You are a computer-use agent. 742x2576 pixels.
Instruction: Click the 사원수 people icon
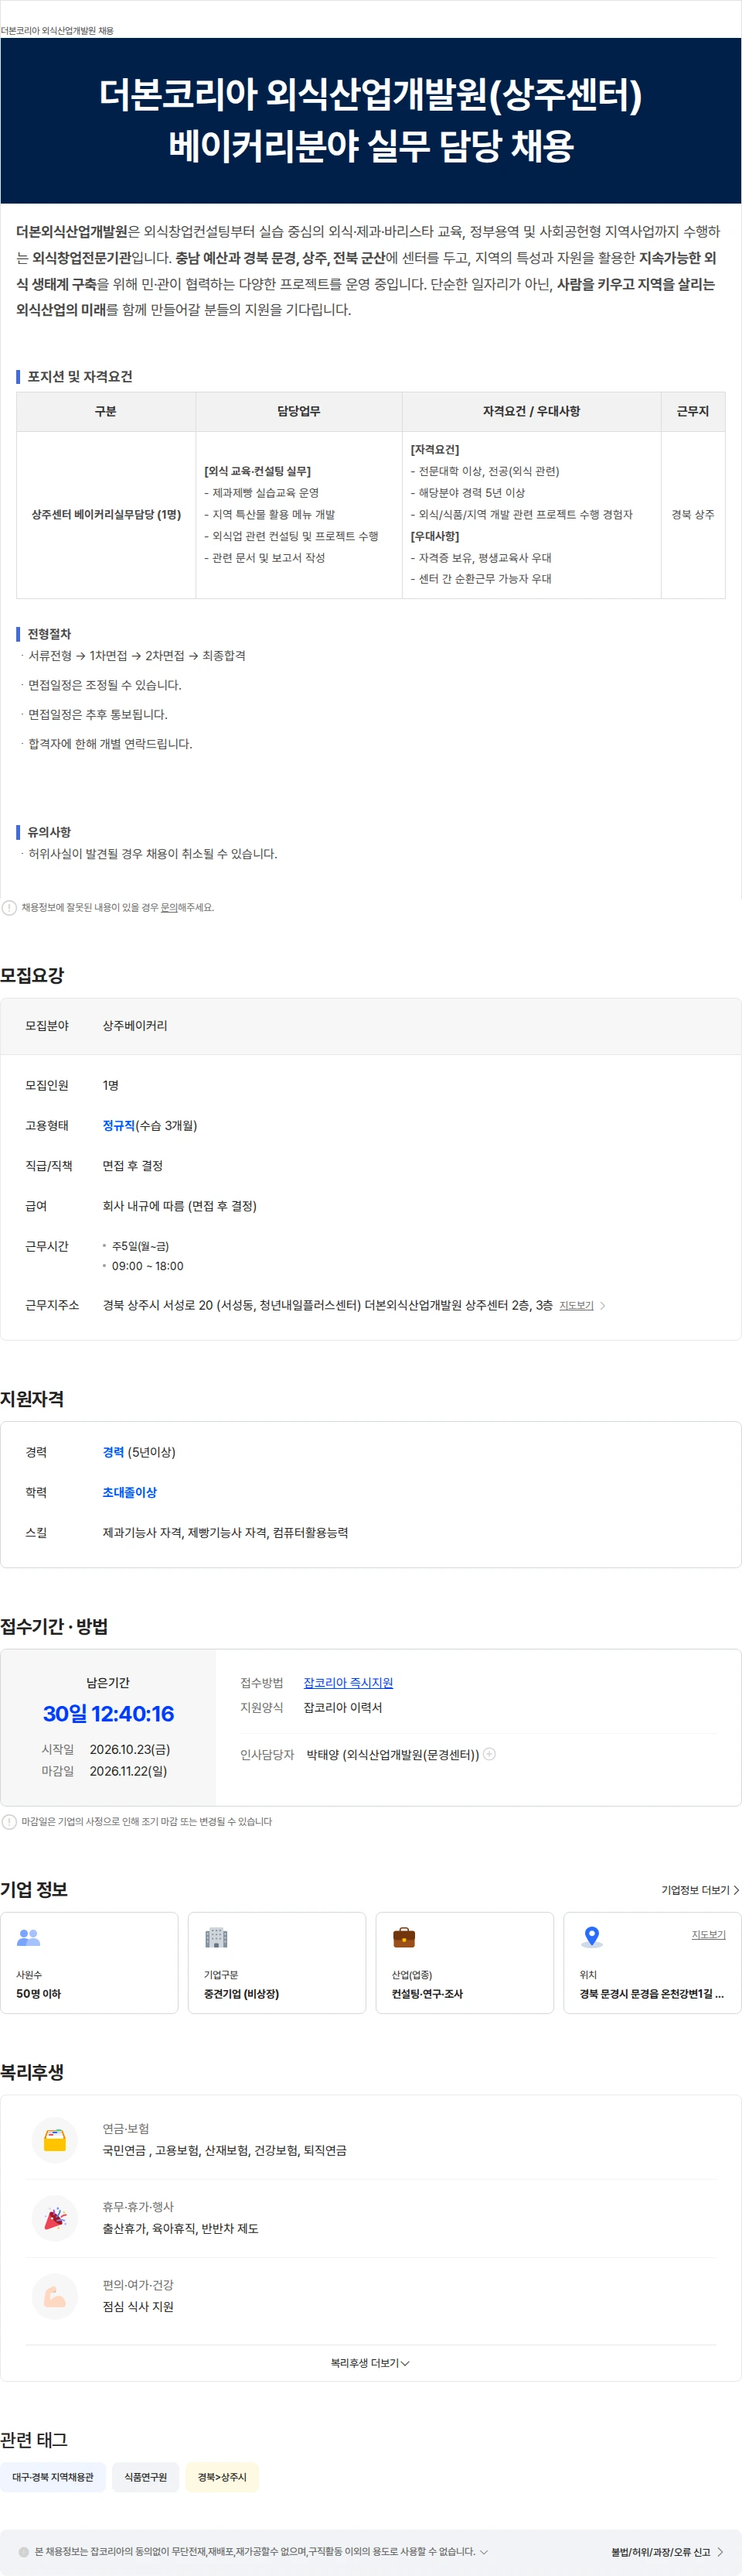pyautogui.click(x=29, y=1937)
